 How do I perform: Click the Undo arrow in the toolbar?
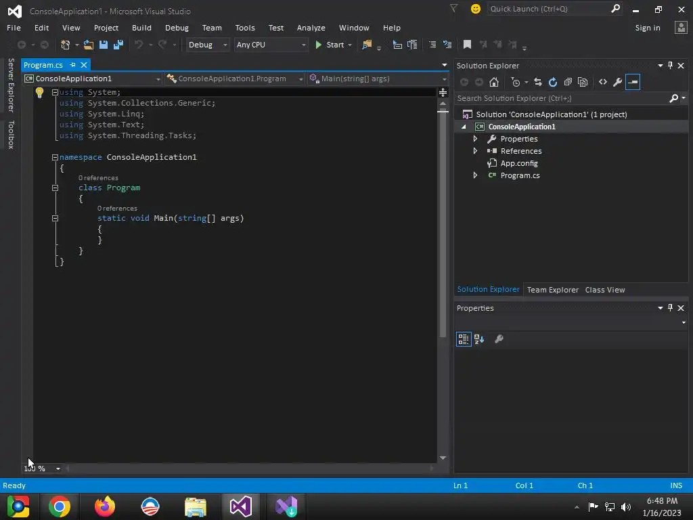click(x=139, y=45)
